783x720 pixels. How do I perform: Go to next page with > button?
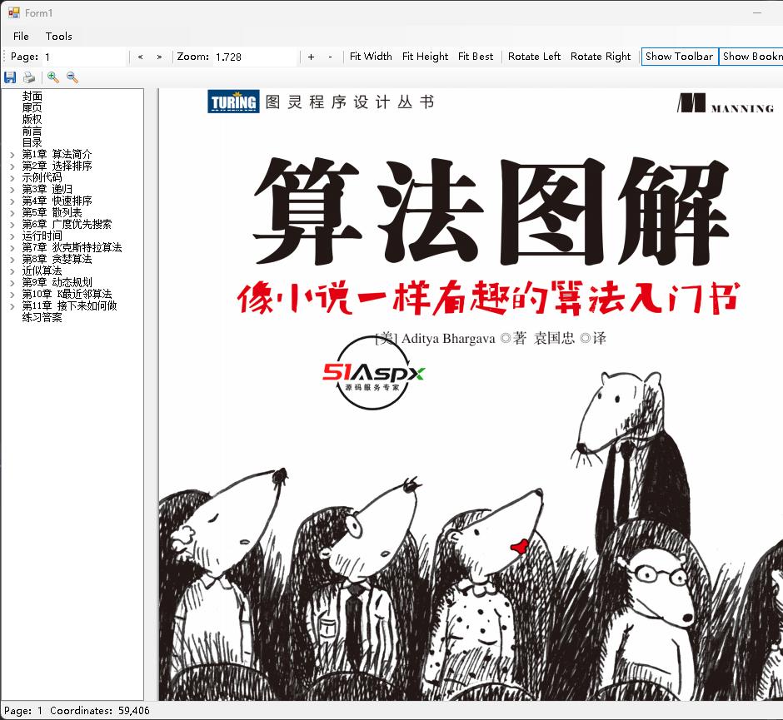[159, 57]
